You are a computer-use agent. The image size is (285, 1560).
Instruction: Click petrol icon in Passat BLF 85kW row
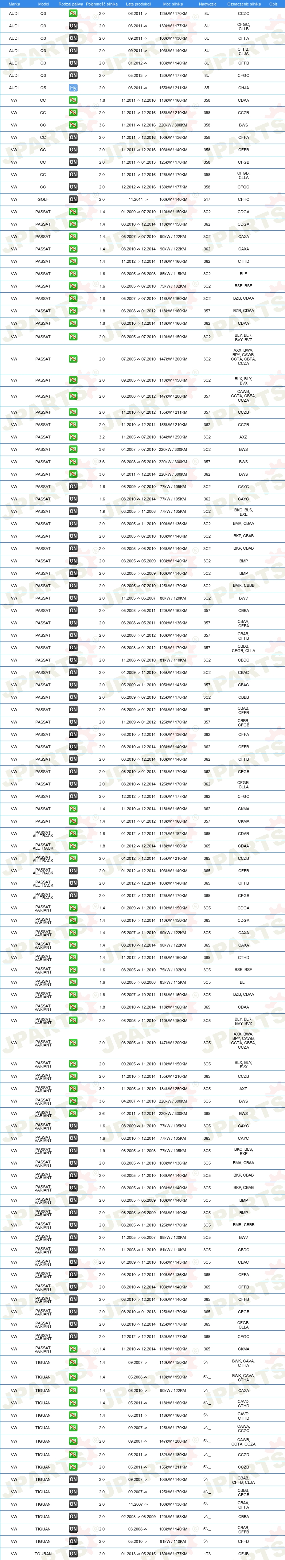coord(73,274)
